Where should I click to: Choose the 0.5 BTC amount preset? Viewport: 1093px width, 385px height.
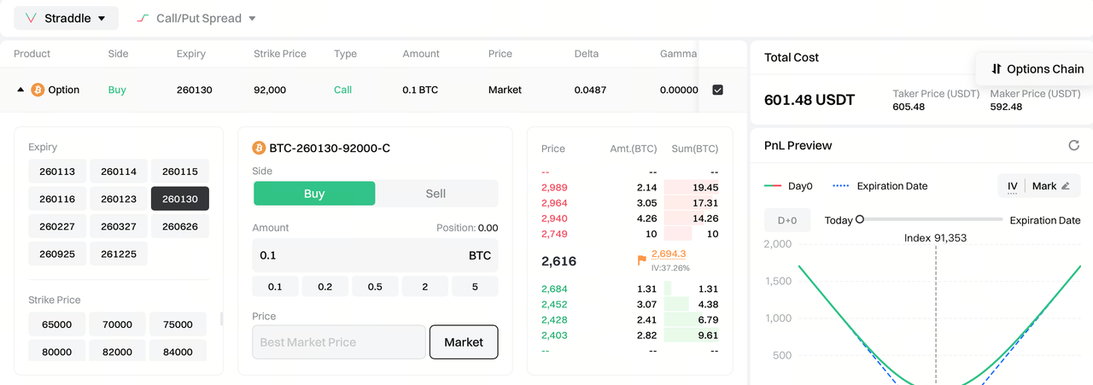(375, 286)
